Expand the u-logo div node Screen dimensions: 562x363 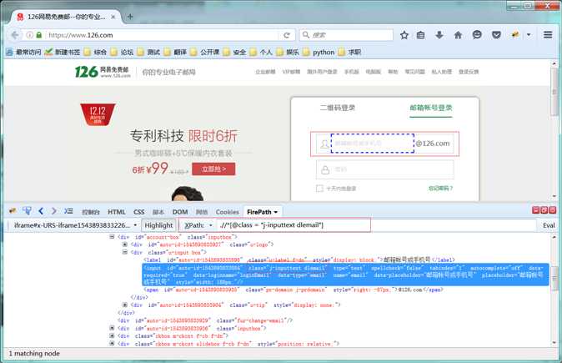[x=125, y=245]
